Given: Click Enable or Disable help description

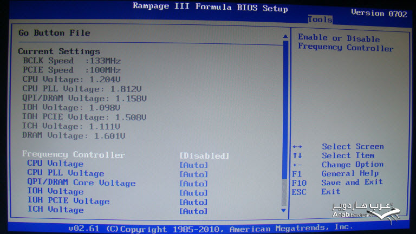Looking at the screenshot, I should click(x=346, y=43).
